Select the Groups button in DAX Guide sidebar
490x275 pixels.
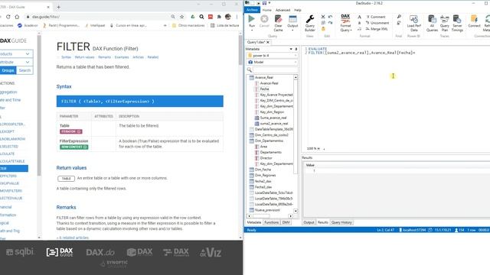[x=8, y=70]
